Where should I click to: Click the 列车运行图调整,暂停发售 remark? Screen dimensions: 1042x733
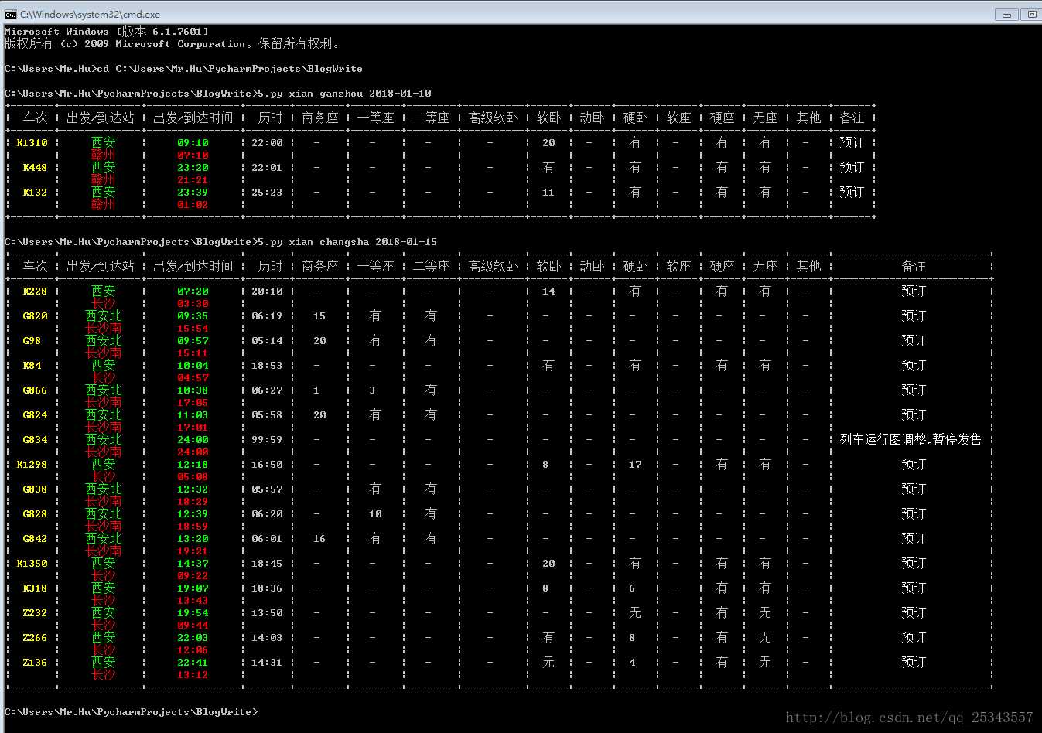(910, 439)
